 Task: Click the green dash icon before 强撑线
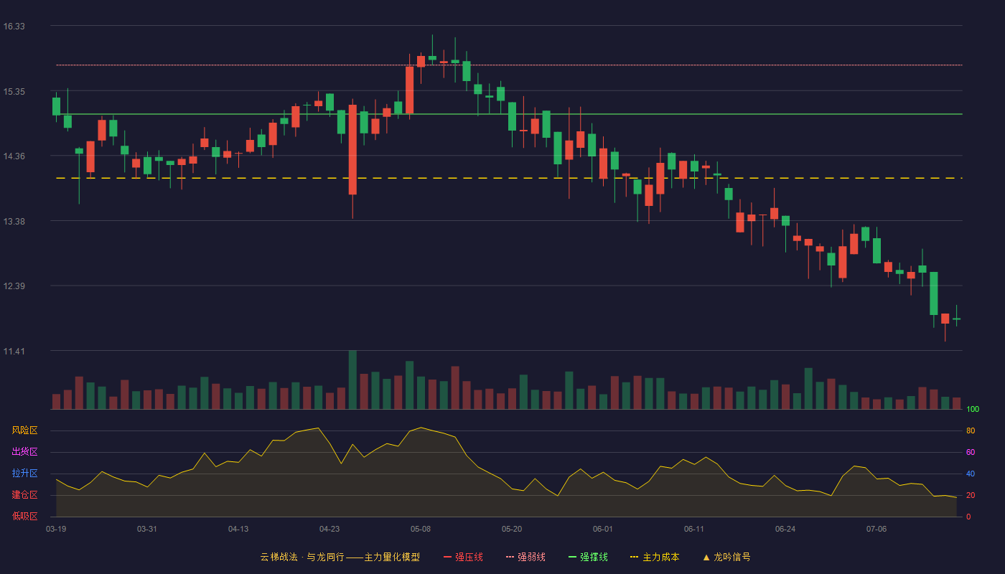coord(573,557)
